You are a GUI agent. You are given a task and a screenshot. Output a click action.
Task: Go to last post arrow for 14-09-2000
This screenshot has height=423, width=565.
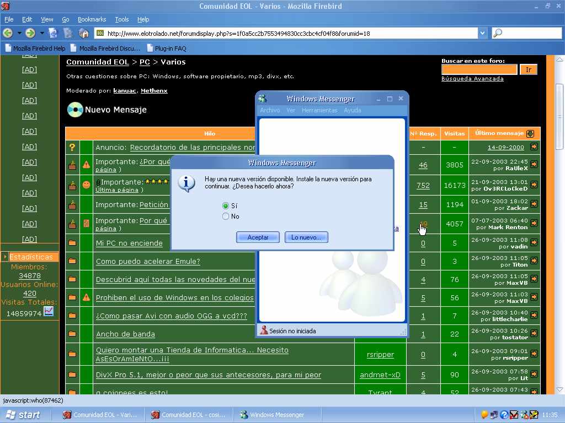pos(534,147)
